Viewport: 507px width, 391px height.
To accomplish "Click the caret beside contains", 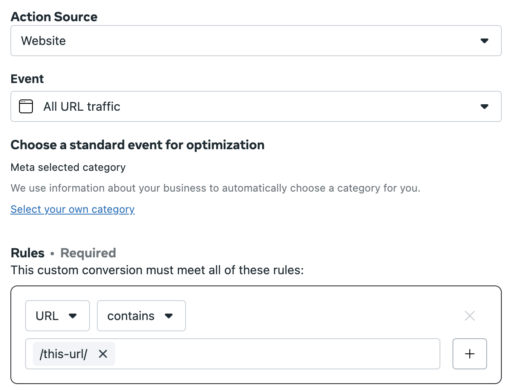I will coord(169,316).
